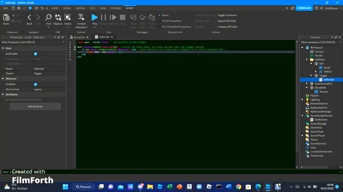343x192 pixels.
Task: Click the Paste clipboard icon
Action: pos(6,18)
